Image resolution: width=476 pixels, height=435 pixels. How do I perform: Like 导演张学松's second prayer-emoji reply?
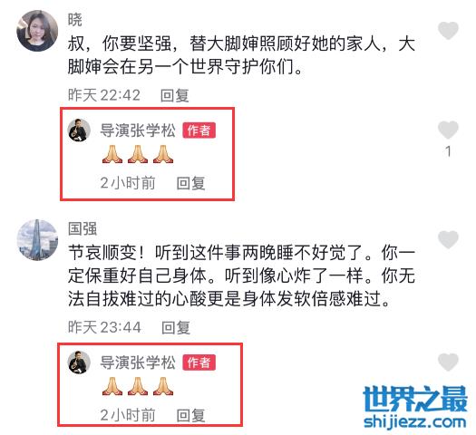pos(448,362)
